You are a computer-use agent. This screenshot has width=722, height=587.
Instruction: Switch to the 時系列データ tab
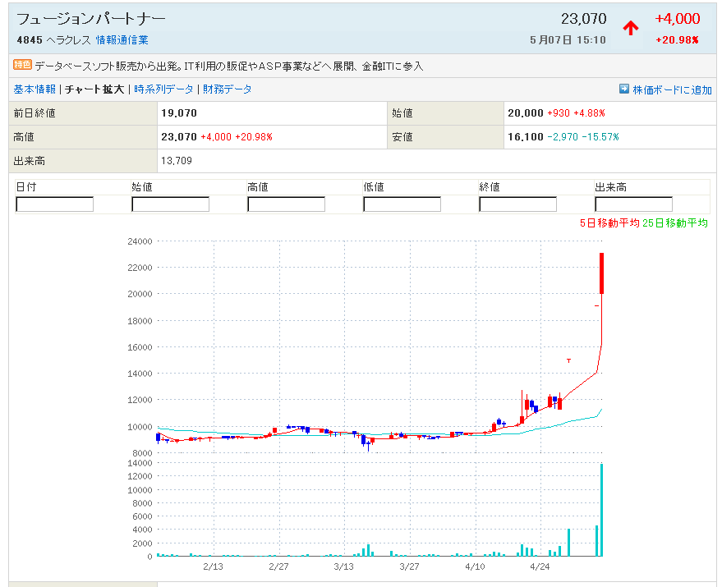[164, 89]
